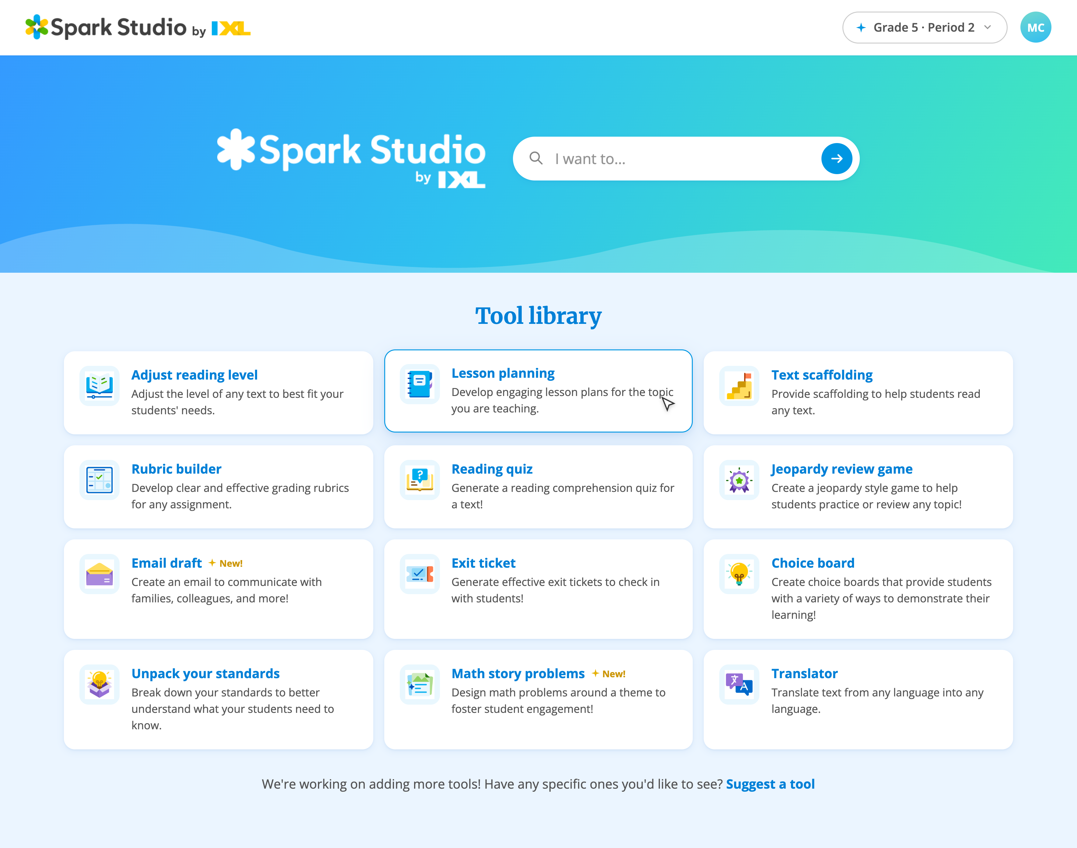This screenshot has height=848, width=1077.
Task: Open the Text scaffolding tool
Action: [858, 393]
